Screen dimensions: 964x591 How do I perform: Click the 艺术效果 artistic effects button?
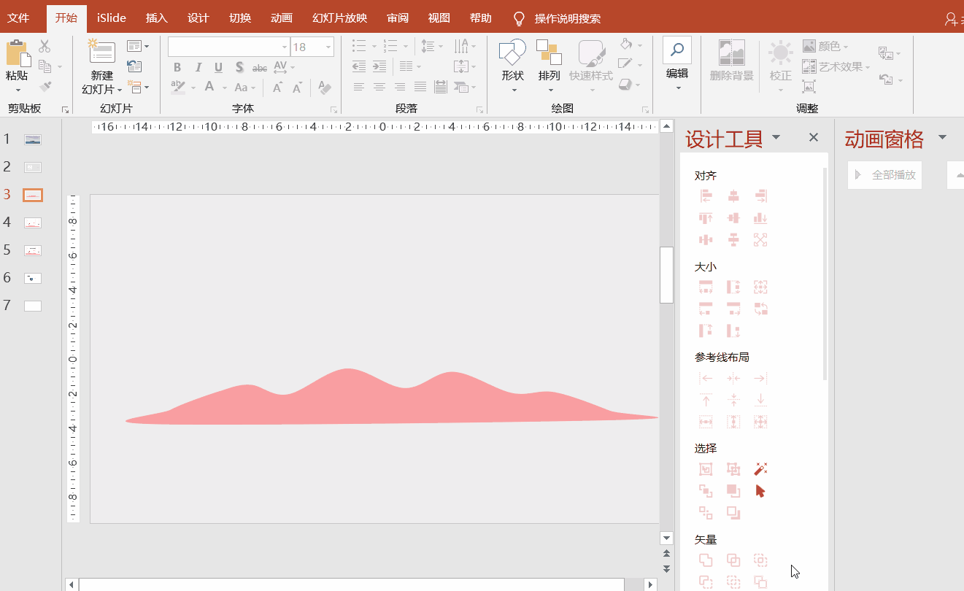[x=836, y=67]
